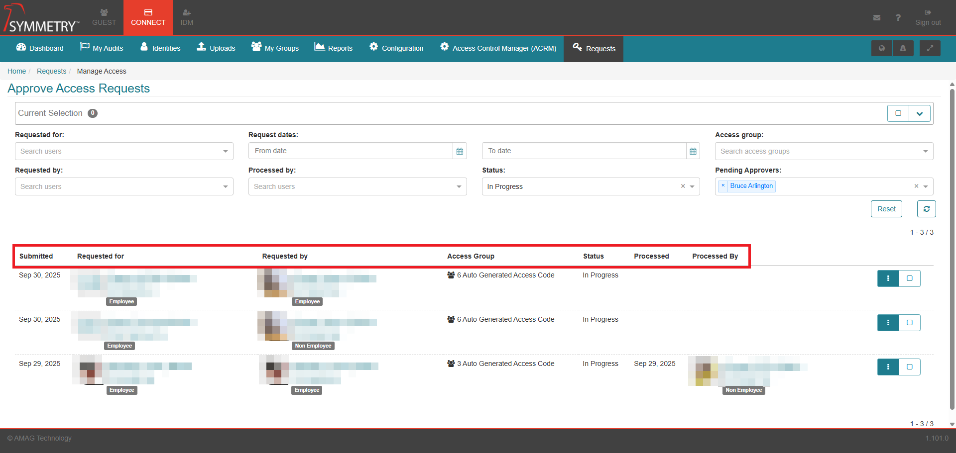Open actions menu for first request row
Screen dimensions: 956x453
[x=888, y=278]
